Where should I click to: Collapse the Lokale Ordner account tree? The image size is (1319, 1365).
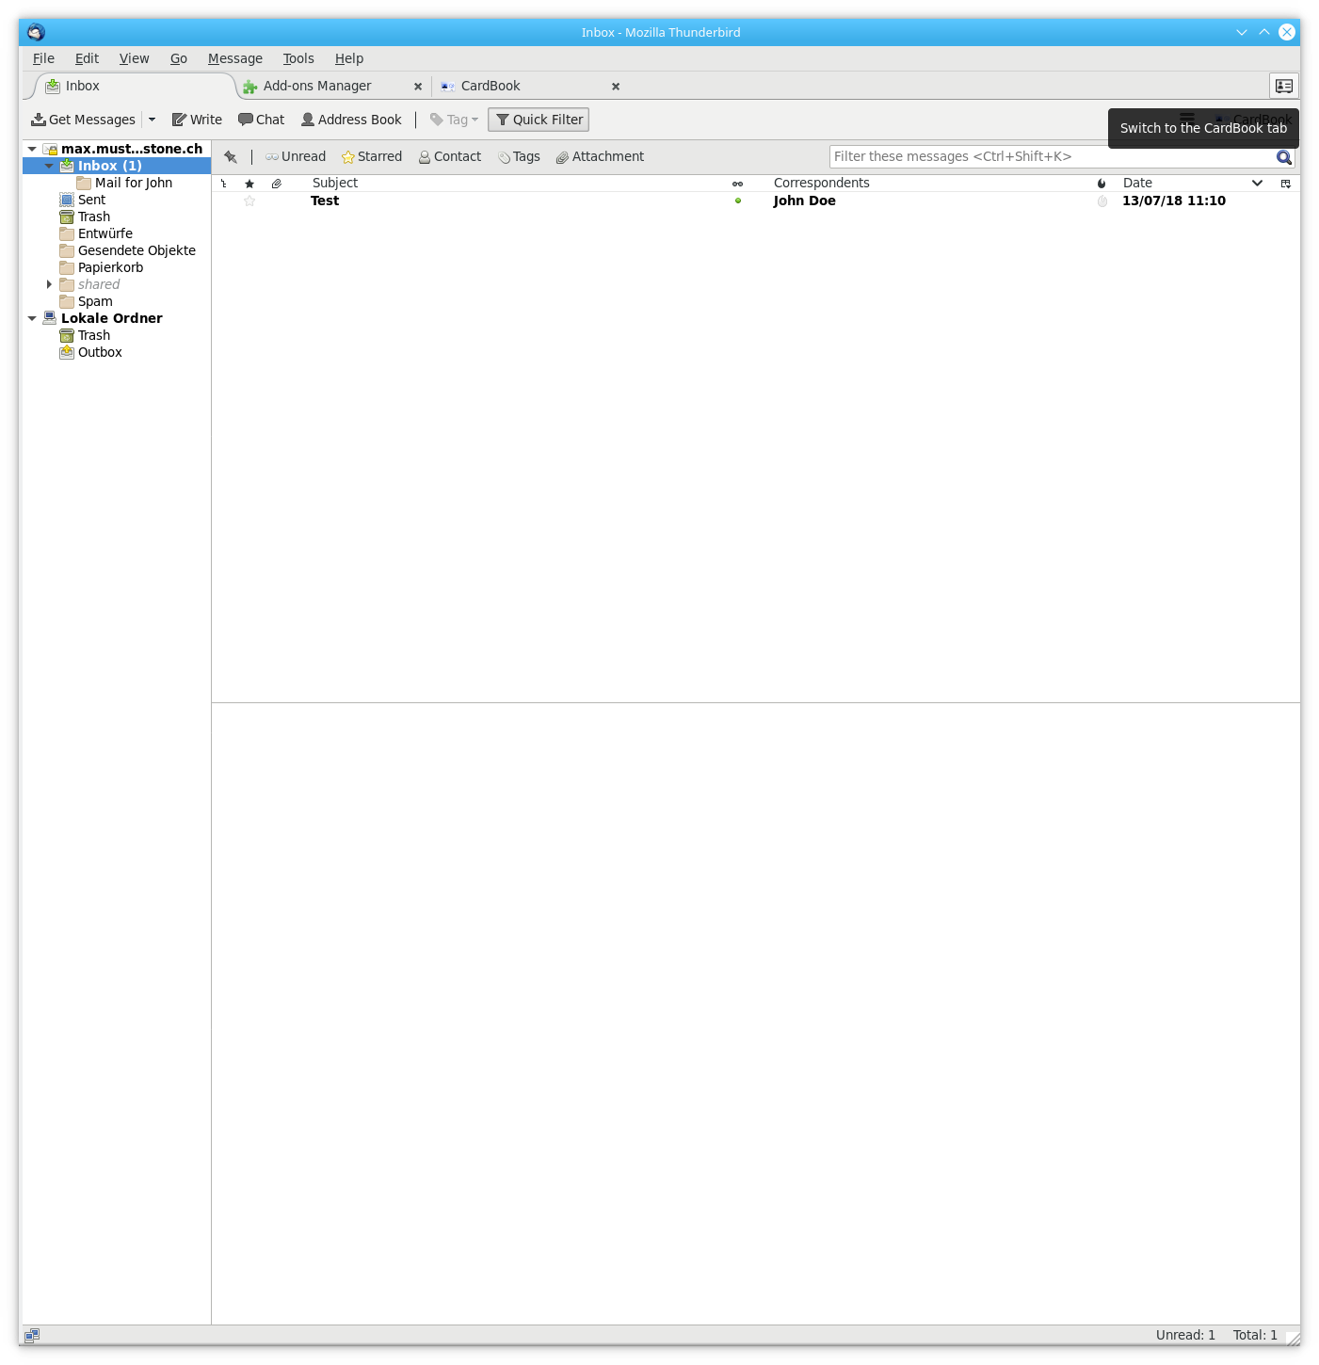[x=32, y=318]
